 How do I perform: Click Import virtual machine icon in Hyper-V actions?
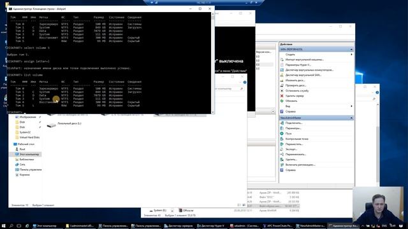pos(282,59)
